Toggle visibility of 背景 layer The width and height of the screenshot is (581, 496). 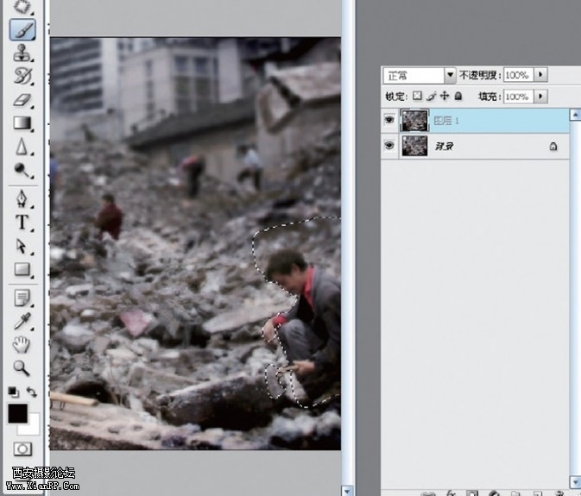pos(389,147)
